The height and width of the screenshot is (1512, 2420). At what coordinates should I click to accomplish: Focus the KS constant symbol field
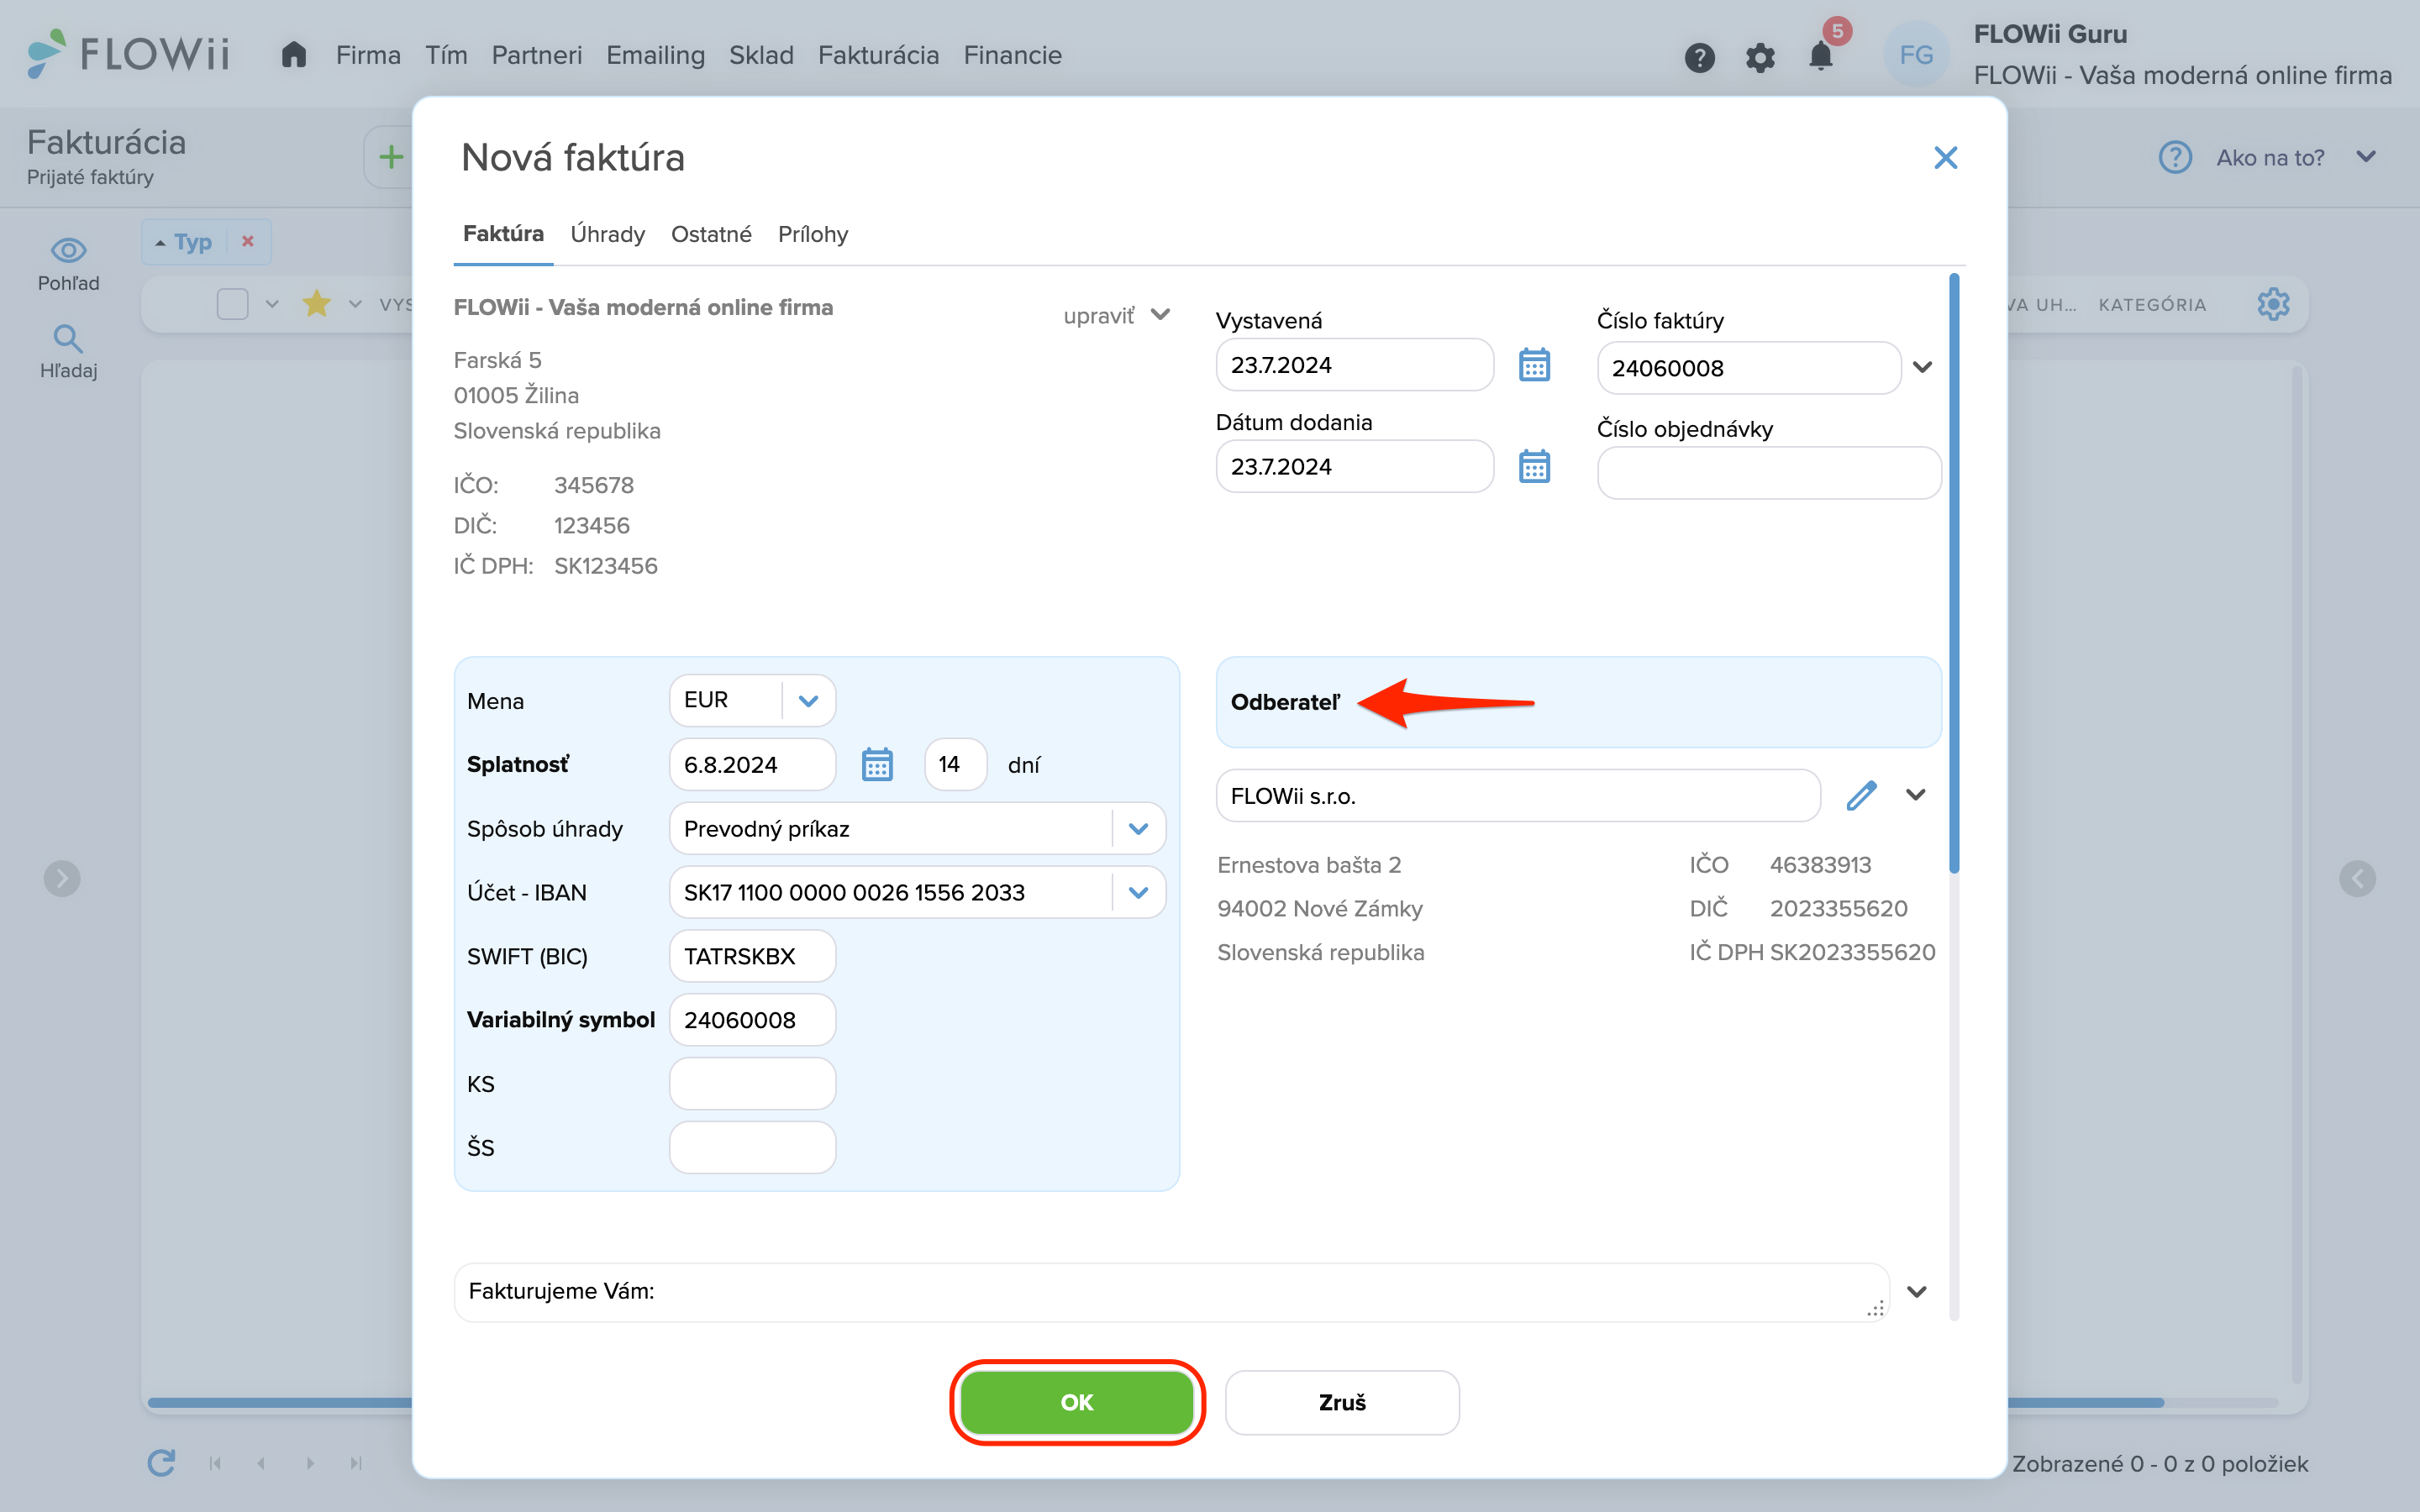click(752, 1084)
